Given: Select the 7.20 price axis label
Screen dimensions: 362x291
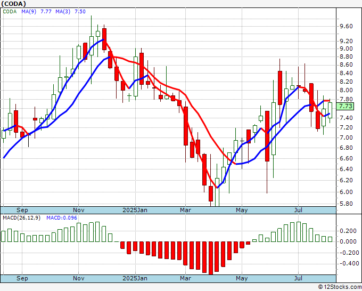Looking at the screenshot, I should [x=346, y=127].
